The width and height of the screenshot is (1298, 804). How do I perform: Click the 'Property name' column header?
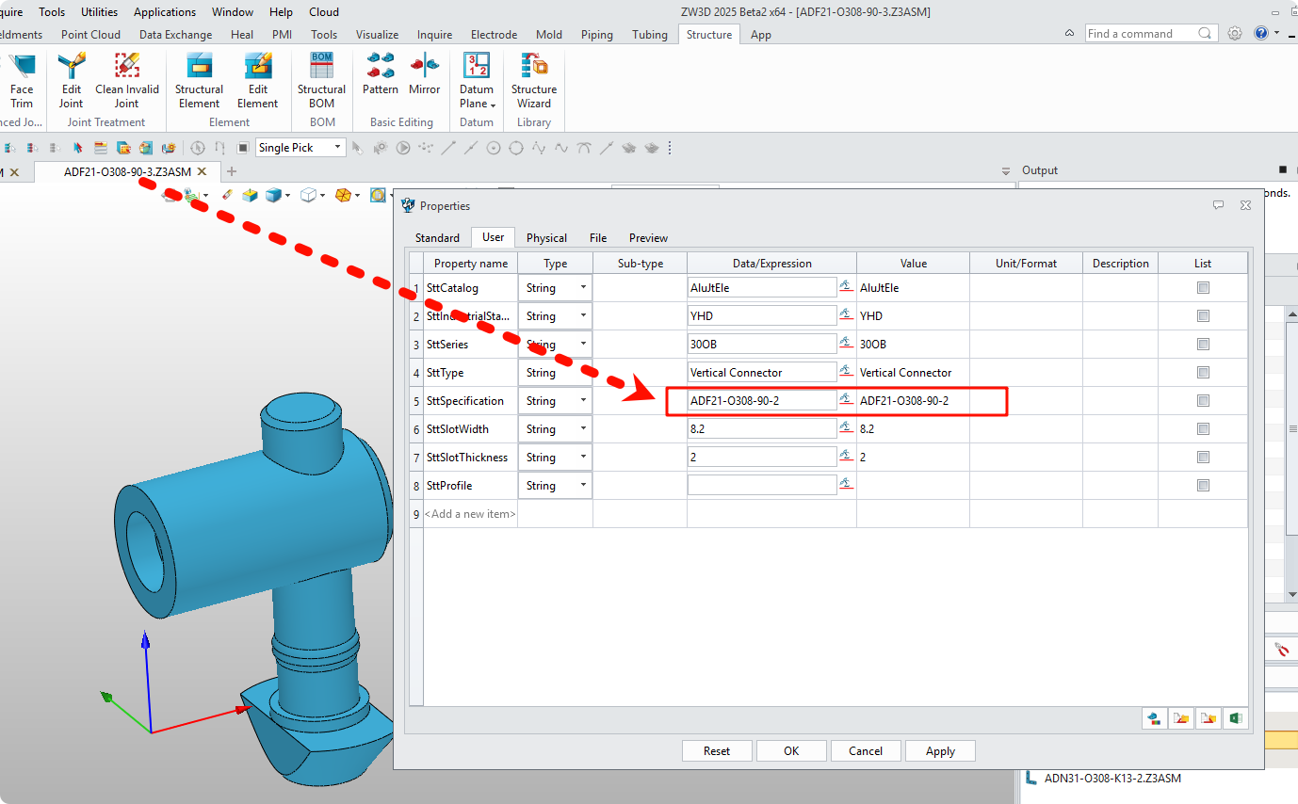pyautogui.click(x=470, y=264)
